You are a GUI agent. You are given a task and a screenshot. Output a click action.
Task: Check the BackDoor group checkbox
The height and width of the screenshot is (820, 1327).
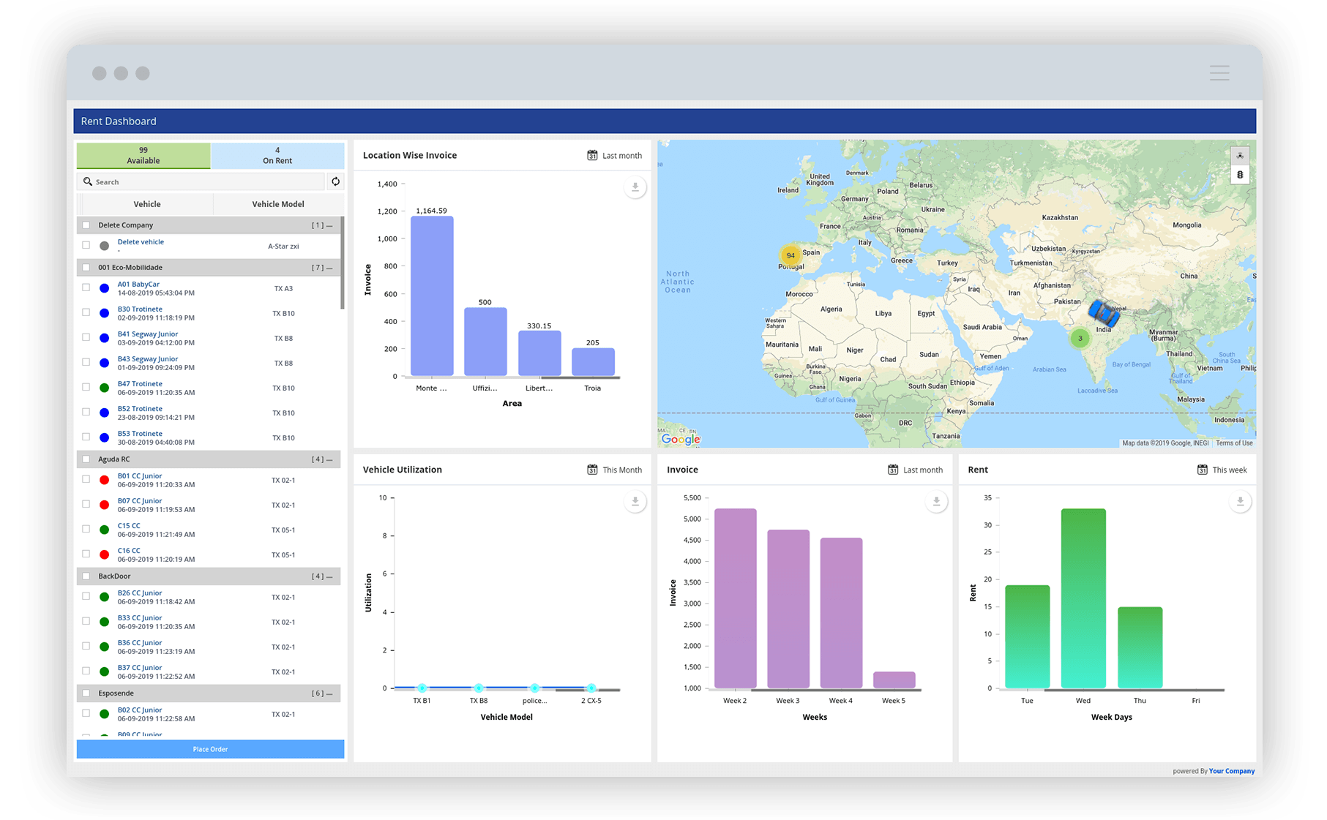[x=86, y=576]
